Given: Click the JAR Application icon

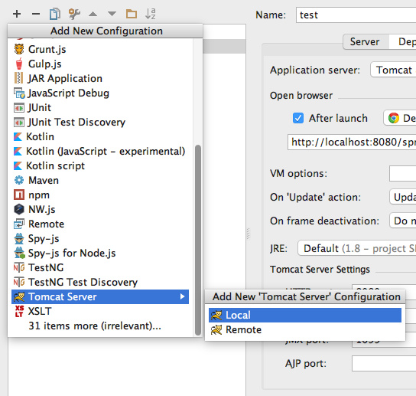Looking at the screenshot, I should click(x=18, y=78).
